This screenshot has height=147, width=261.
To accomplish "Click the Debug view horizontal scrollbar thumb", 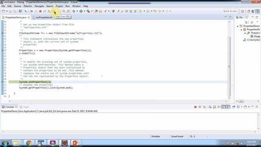I will [241, 101].
